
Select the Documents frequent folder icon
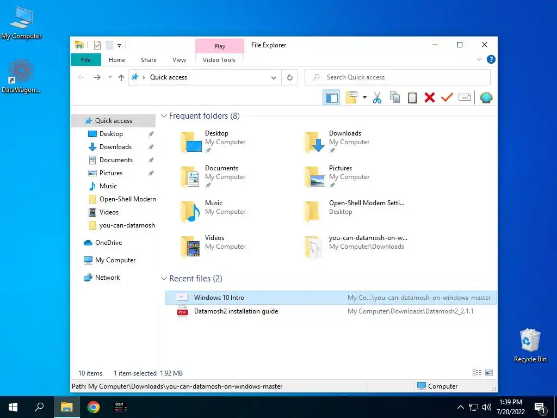pos(191,177)
